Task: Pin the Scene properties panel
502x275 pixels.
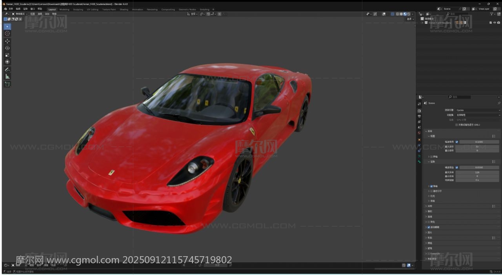Action: [x=499, y=103]
